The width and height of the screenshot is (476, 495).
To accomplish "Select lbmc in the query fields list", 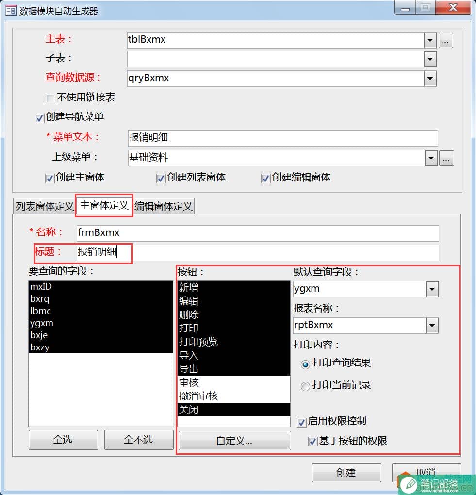I will point(101,311).
